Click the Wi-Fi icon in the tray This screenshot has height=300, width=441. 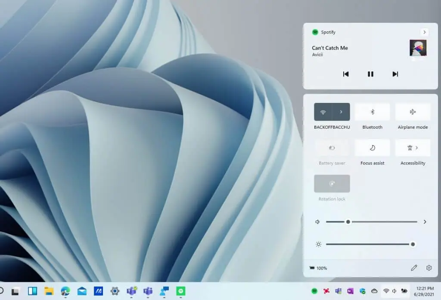pos(386,291)
